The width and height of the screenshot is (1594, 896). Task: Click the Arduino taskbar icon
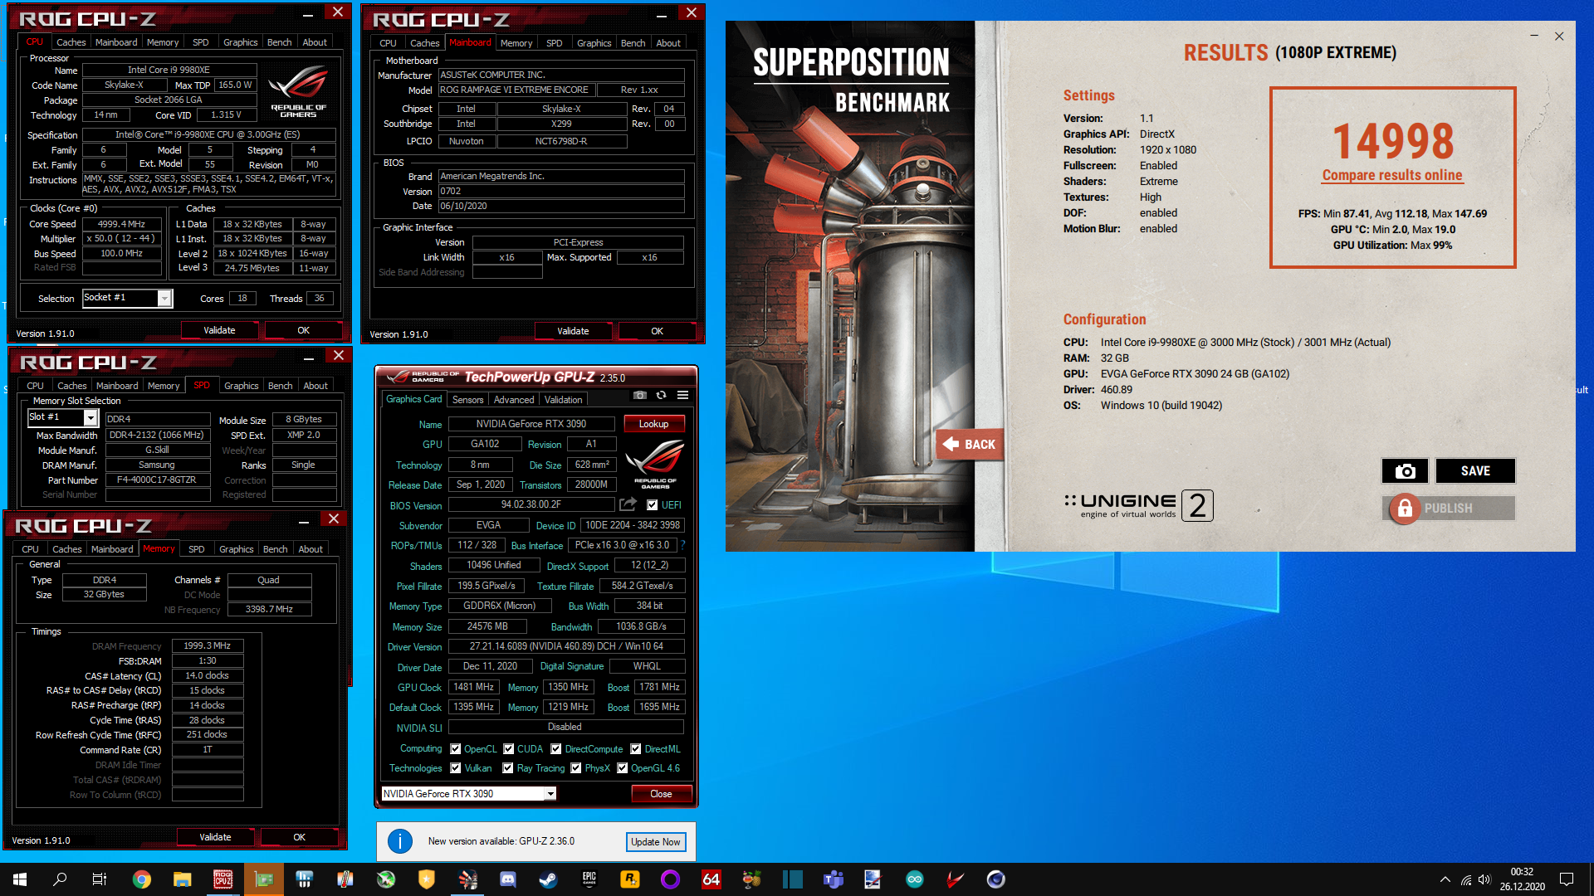tap(915, 879)
